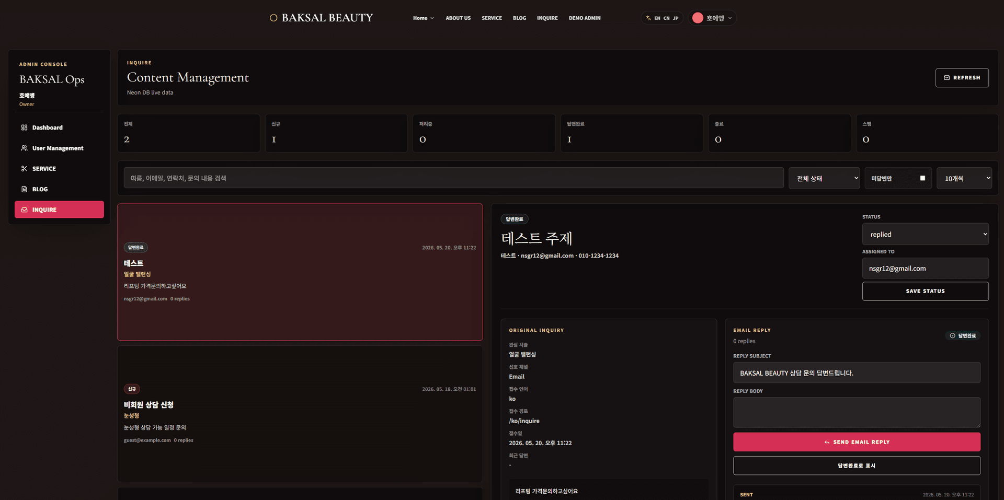Click the BLOG document icon
This screenshot has width=1004, height=500.
coord(24,189)
